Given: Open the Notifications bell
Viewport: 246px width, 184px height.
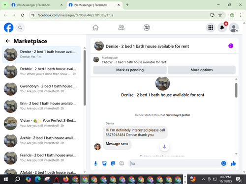Looking at the screenshot, I should click(222, 27).
